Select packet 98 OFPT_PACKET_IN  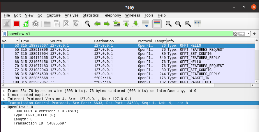coord(128,78)
